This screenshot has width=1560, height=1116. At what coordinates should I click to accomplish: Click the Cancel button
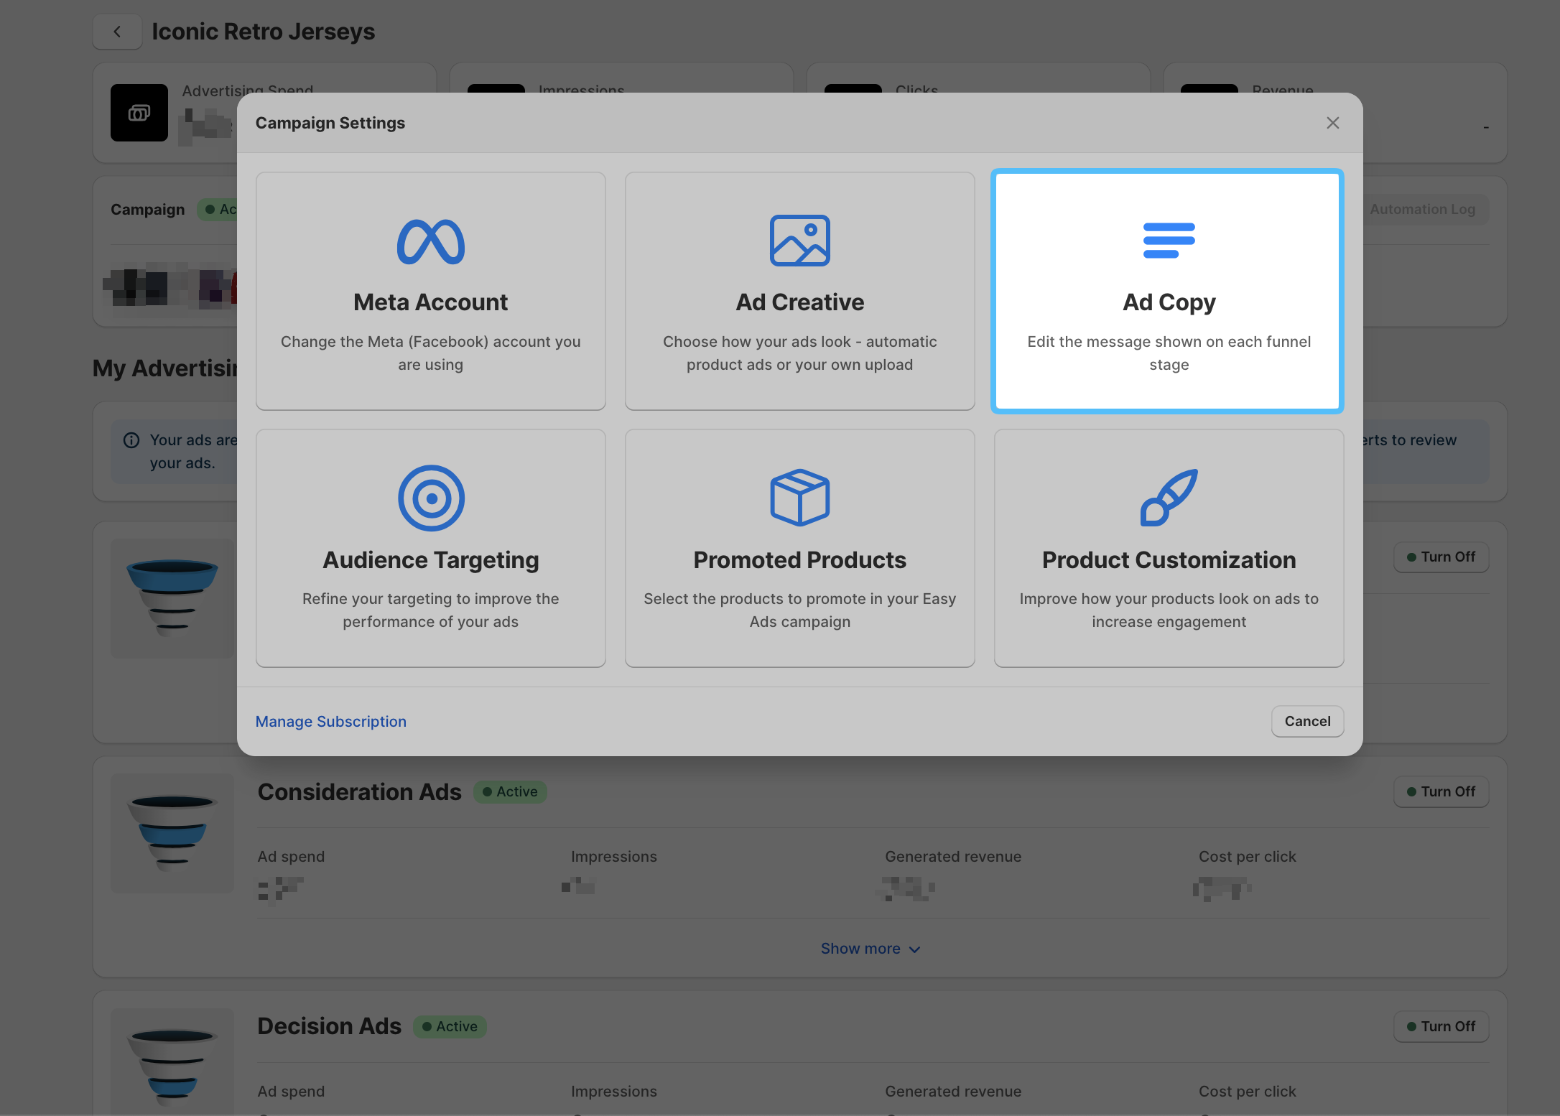pyautogui.click(x=1307, y=721)
